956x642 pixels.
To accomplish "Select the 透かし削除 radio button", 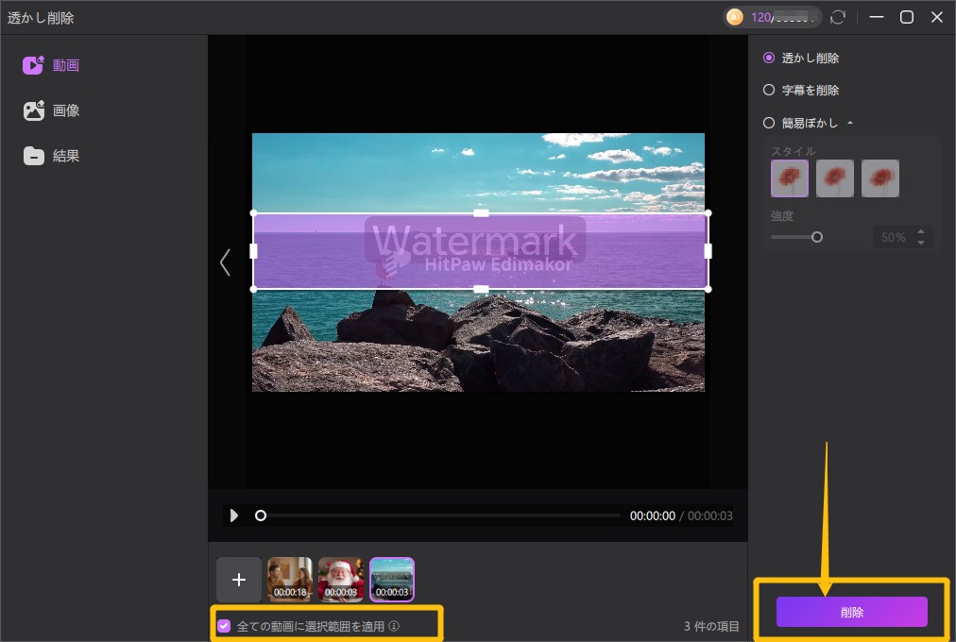I will click(769, 58).
